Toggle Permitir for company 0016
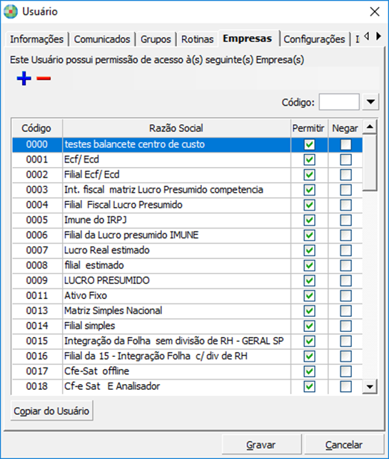The width and height of the screenshot is (389, 459). (309, 356)
